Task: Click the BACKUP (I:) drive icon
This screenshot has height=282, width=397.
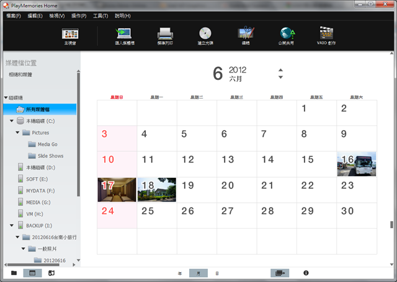Action: (x=20, y=225)
